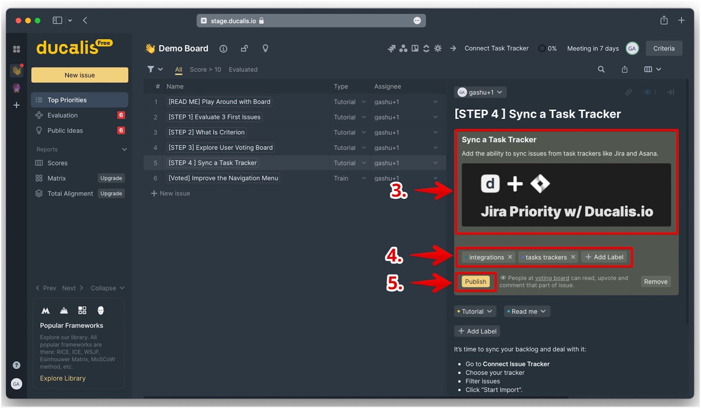The image size is (701, 408).
Task: Open the Criteria button
Action: pos(664,48)
